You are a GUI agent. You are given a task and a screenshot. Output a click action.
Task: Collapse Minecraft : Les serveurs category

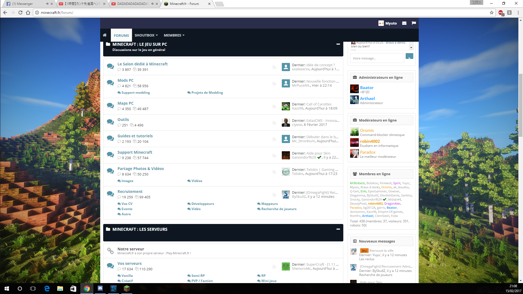point(338,229)
